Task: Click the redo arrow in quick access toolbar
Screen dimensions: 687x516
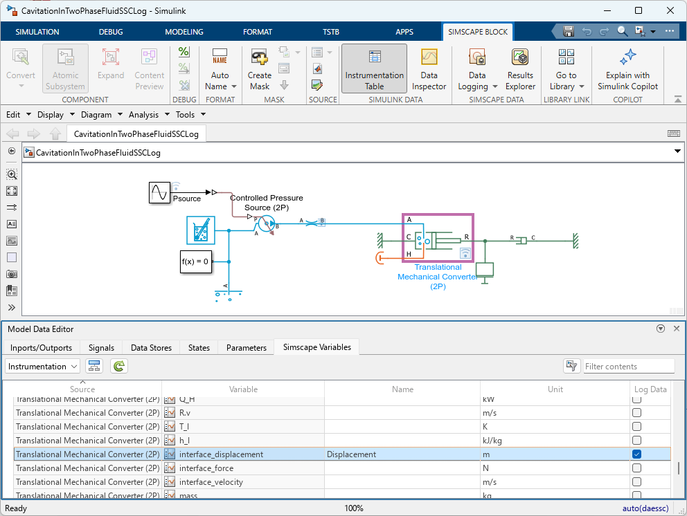Action: click(x=604, y=32)
